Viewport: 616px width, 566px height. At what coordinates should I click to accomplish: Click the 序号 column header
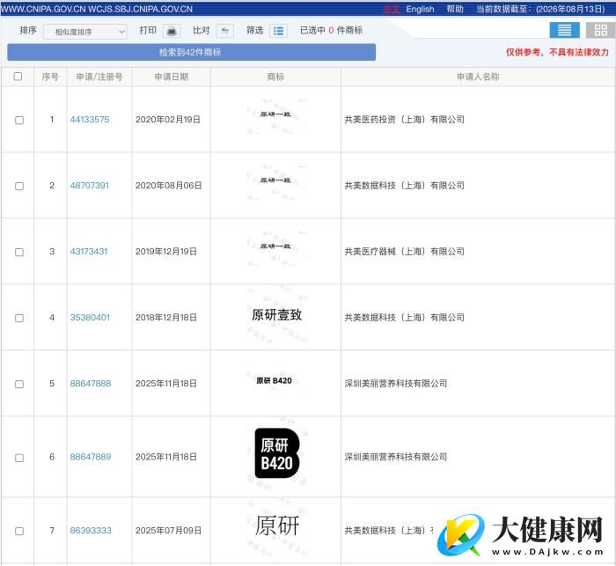pyautogui.click(x=50, y=77)
